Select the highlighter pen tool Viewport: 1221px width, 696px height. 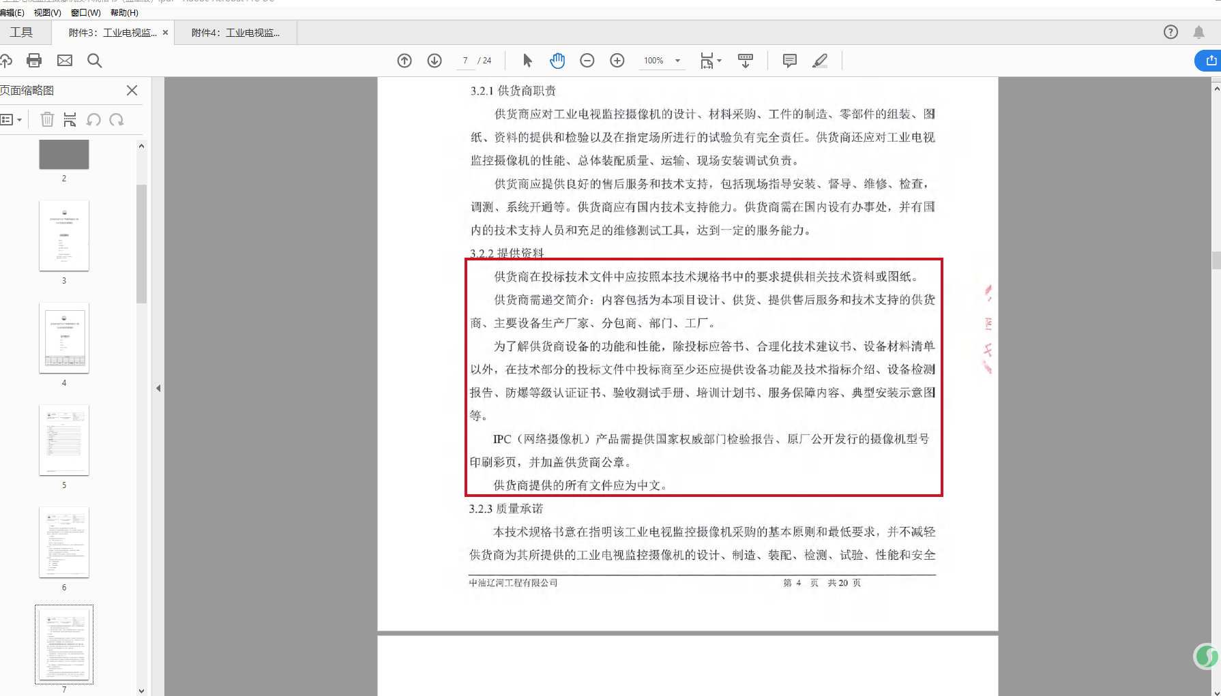820,61
